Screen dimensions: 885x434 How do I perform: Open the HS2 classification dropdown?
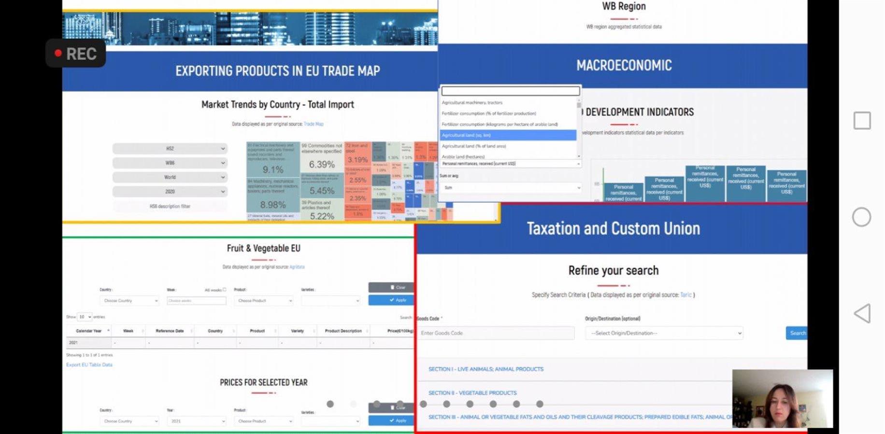tap(170, 149)
